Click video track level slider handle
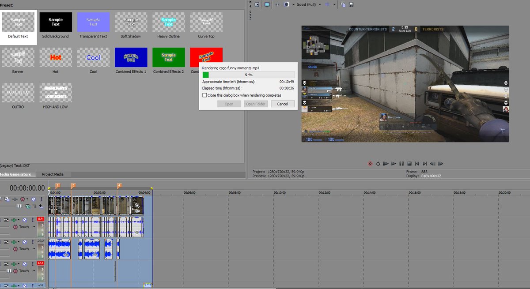Screen dimensions: 530x289 pyautogui.click(x=19, y=206)
